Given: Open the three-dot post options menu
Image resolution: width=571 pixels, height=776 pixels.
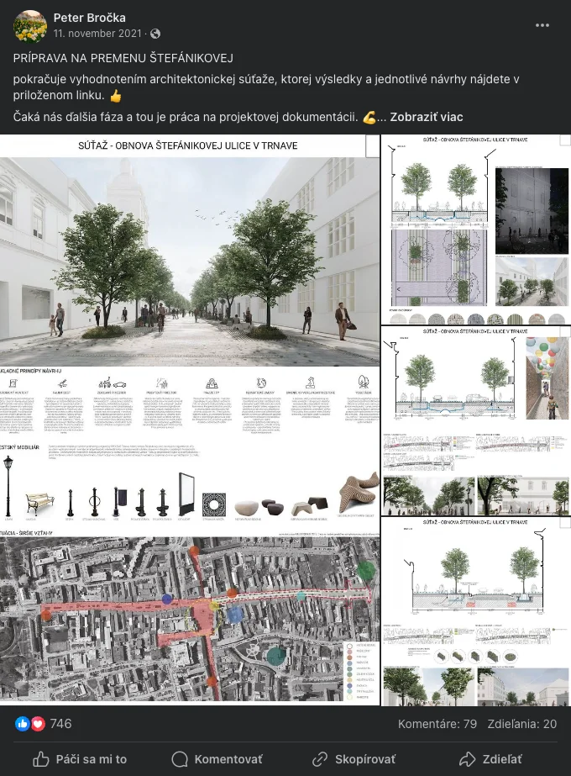Looking at the screenshot, I should (x=542, y=25).
